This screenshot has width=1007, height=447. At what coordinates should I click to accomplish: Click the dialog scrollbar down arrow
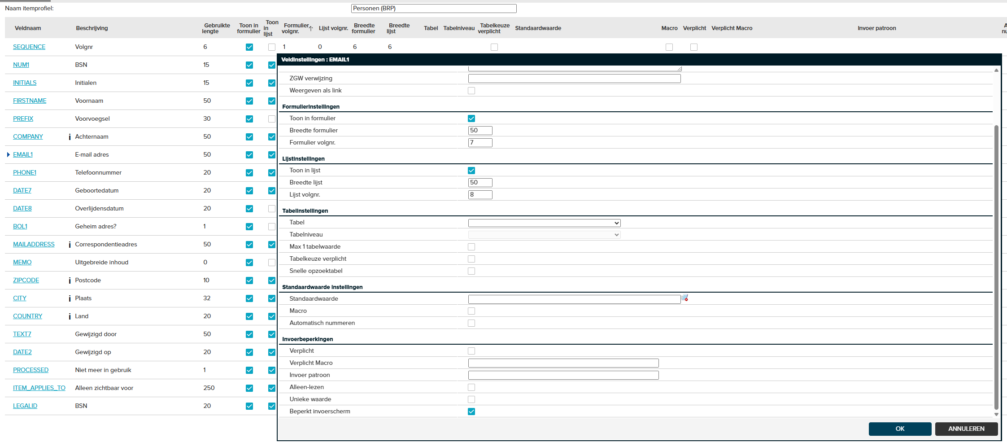click(x=996, y=415)
